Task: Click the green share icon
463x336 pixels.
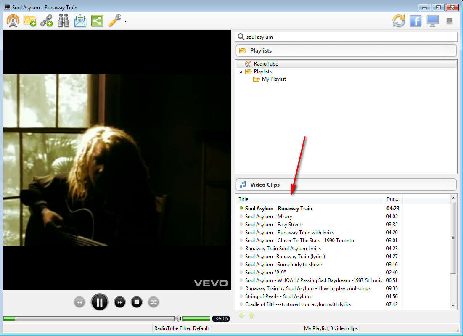Action: [x=97, y=21]
